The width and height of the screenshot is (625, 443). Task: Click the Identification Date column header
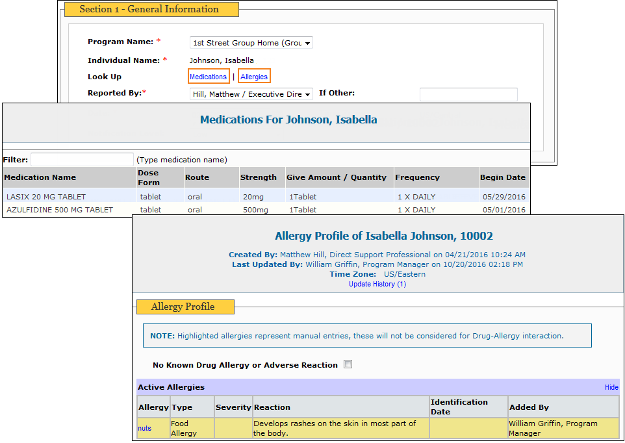point(469,407)
